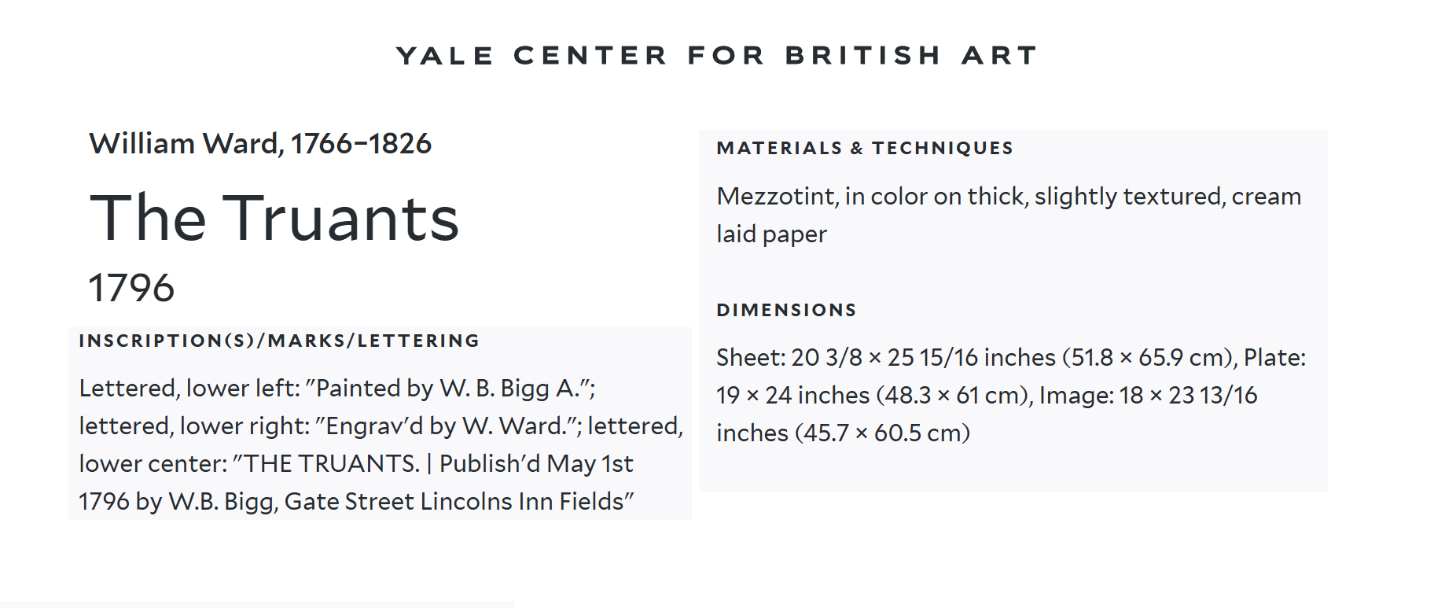Select the Inscription(s)/Marks/Lettering heading
This screenshot has height=608, width=1434.
279,341
